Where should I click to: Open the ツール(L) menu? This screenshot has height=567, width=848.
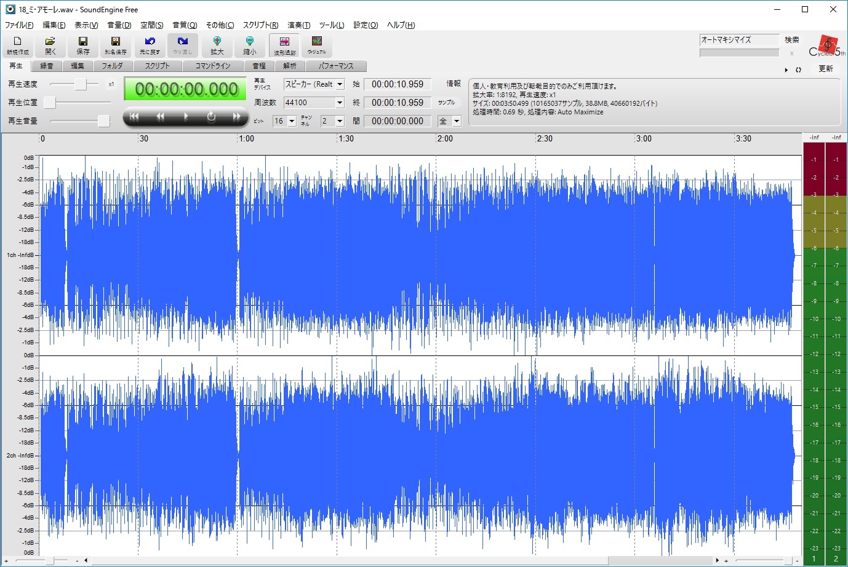(332, 25)
